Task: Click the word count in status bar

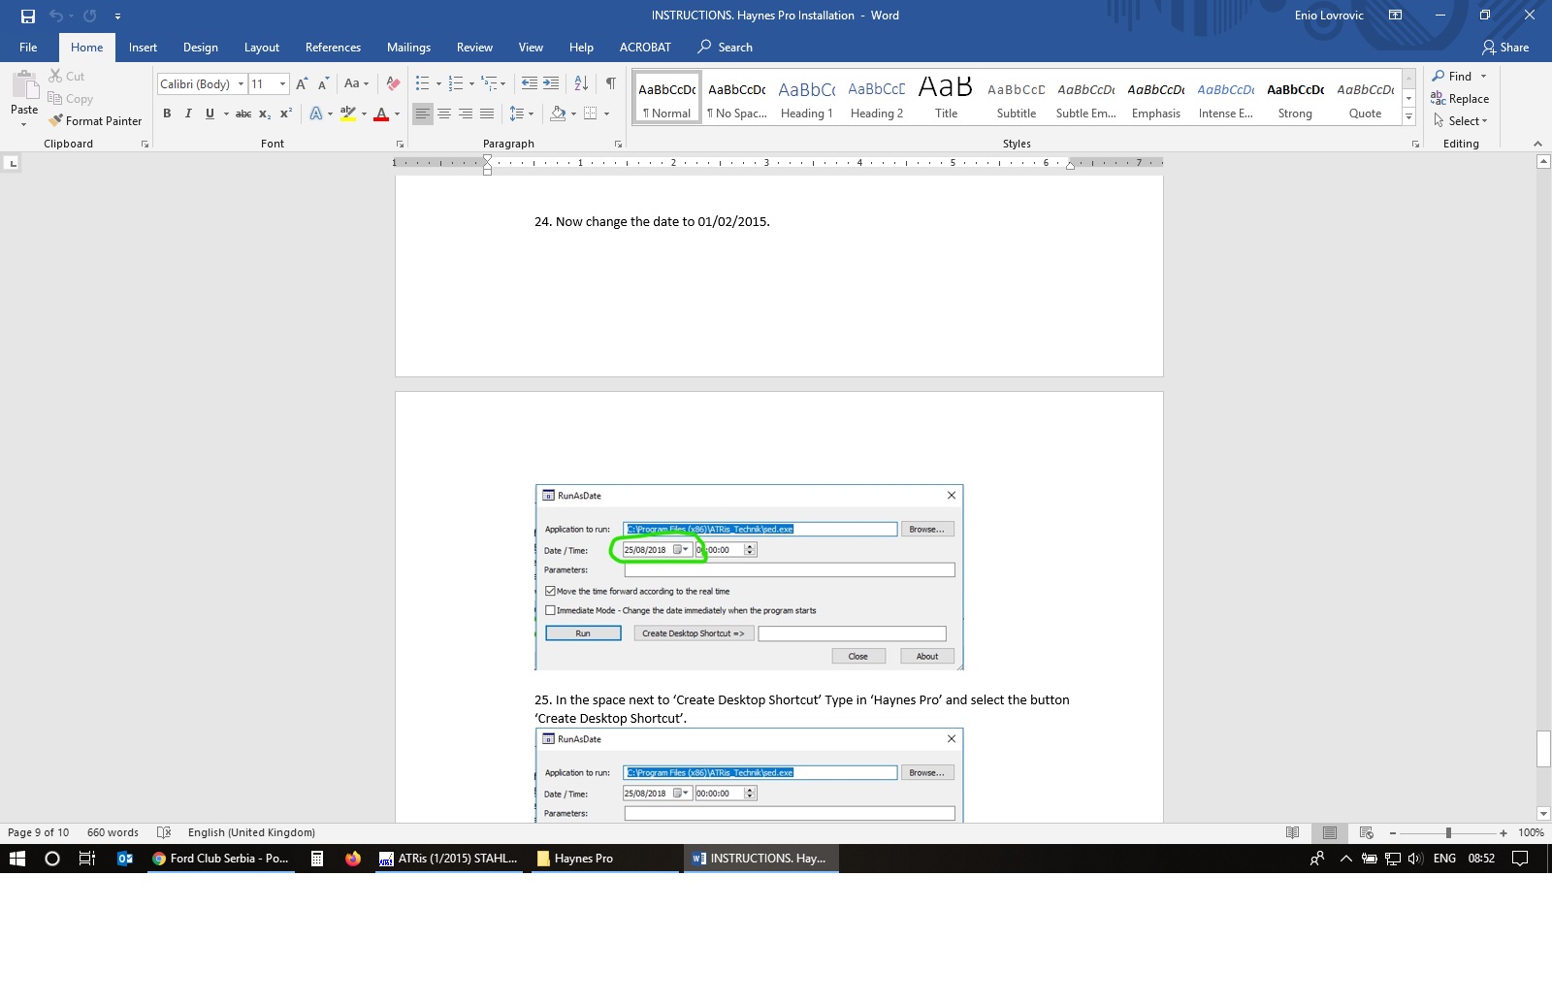Action: (x=113, y=832)
